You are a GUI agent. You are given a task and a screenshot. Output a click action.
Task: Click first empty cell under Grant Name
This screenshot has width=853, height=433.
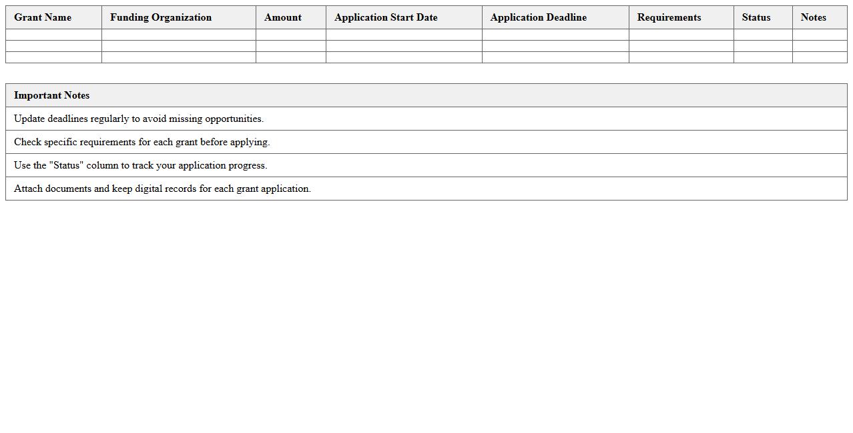click(x=53, y=35)
